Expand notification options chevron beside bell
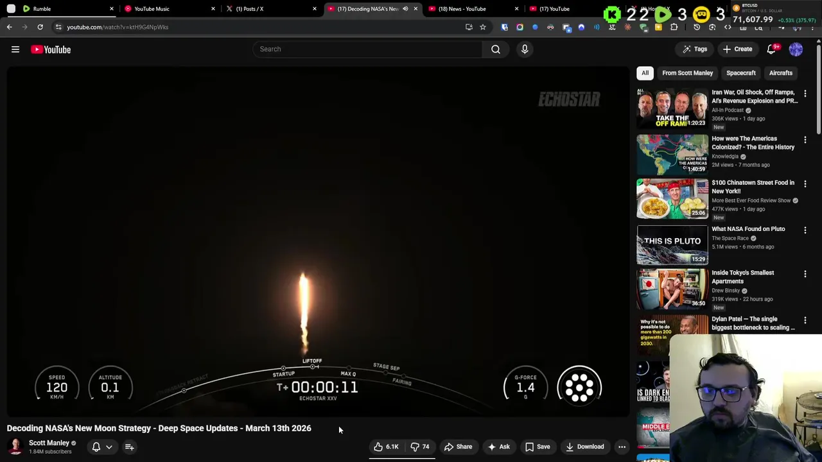This screenshot has height=462, width=822. [x=109, y=447]
